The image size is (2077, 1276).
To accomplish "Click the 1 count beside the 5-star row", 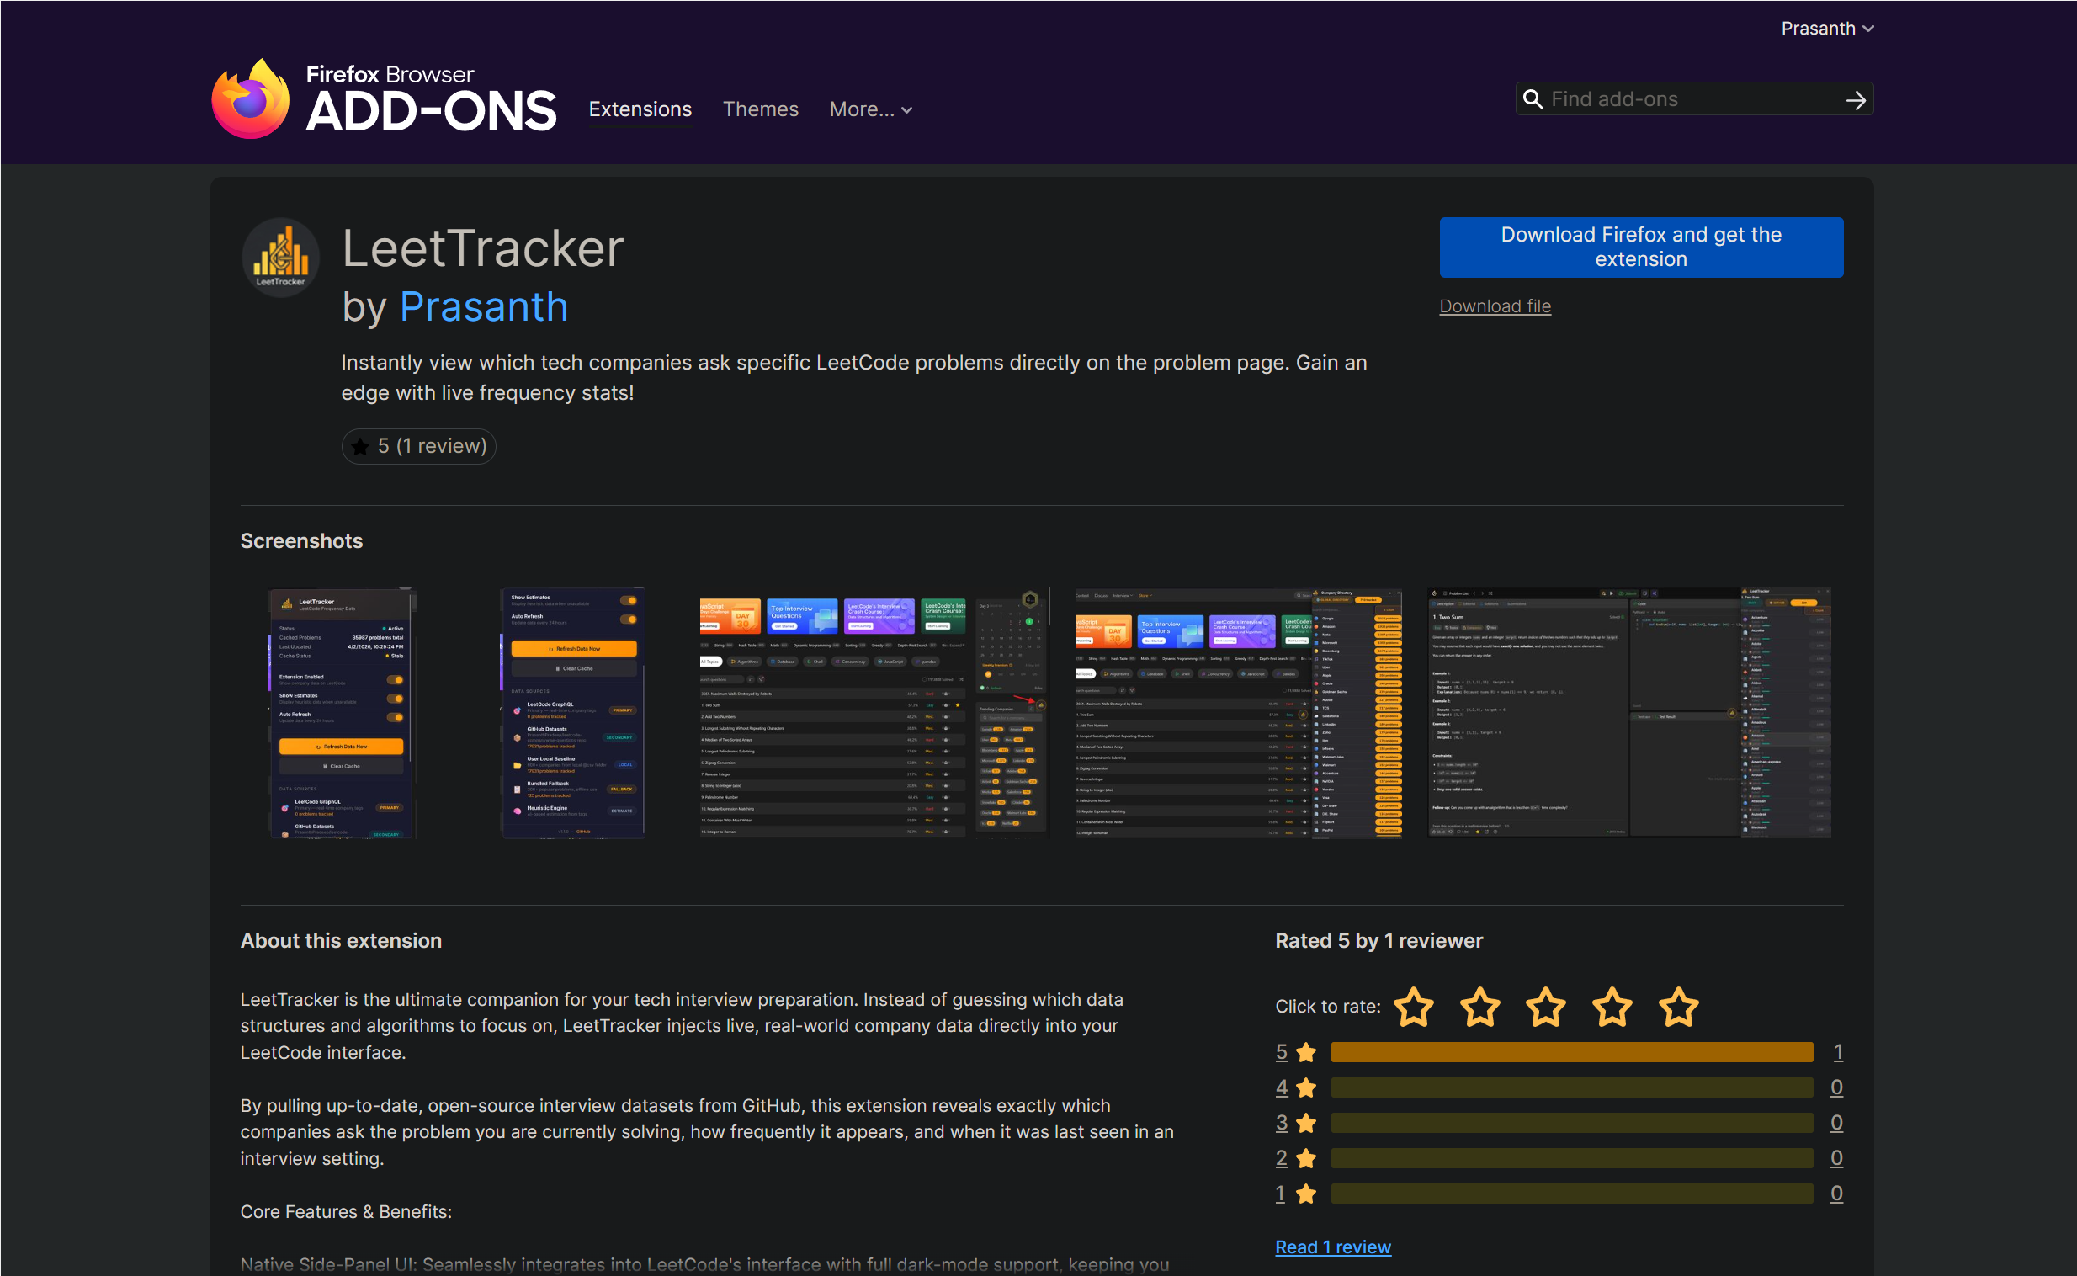I will tap(1837, 1051).
